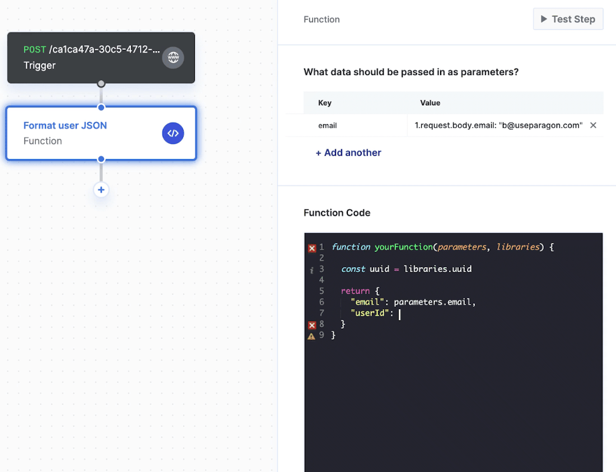Open the Add another parameter link
The width and height of the screenshot is (616, 472).
[348, 152]
